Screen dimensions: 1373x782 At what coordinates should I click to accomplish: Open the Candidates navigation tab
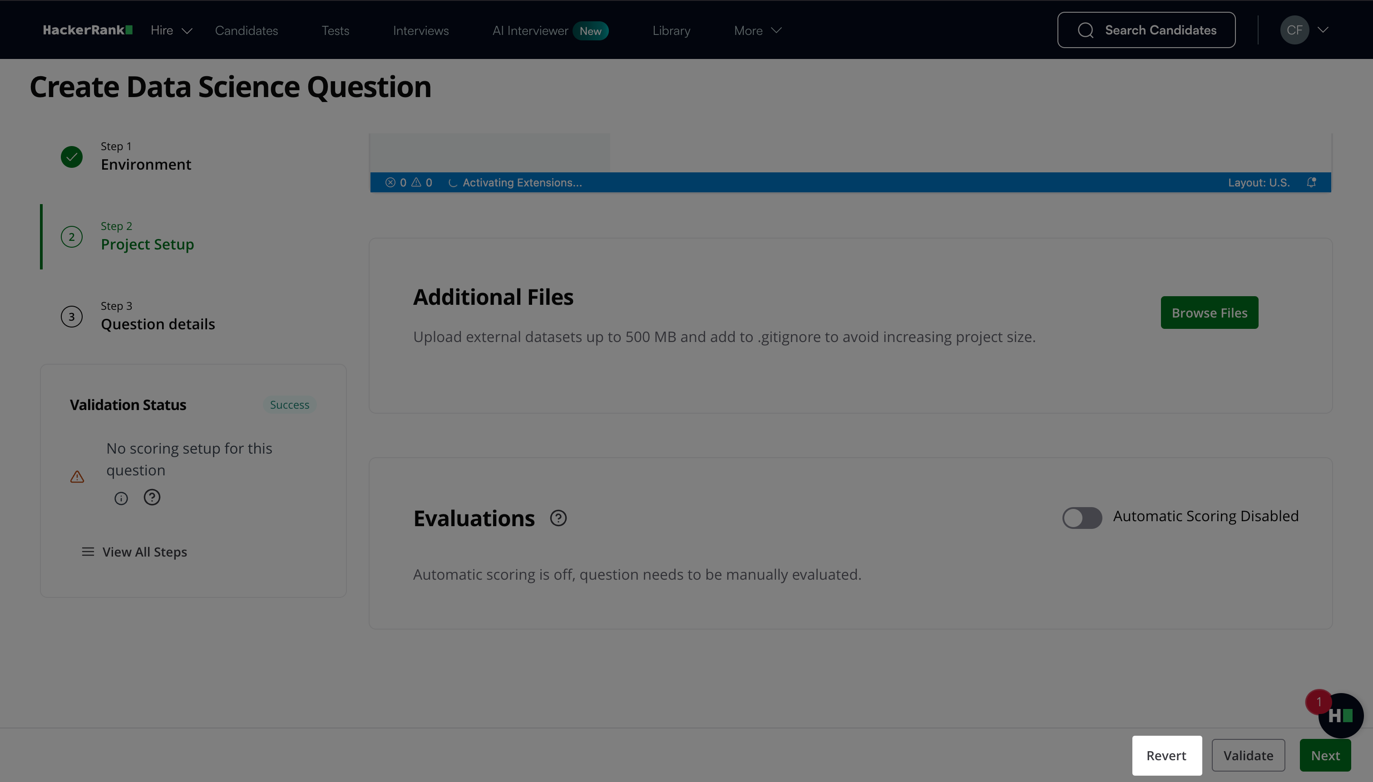tap(246, 30)
